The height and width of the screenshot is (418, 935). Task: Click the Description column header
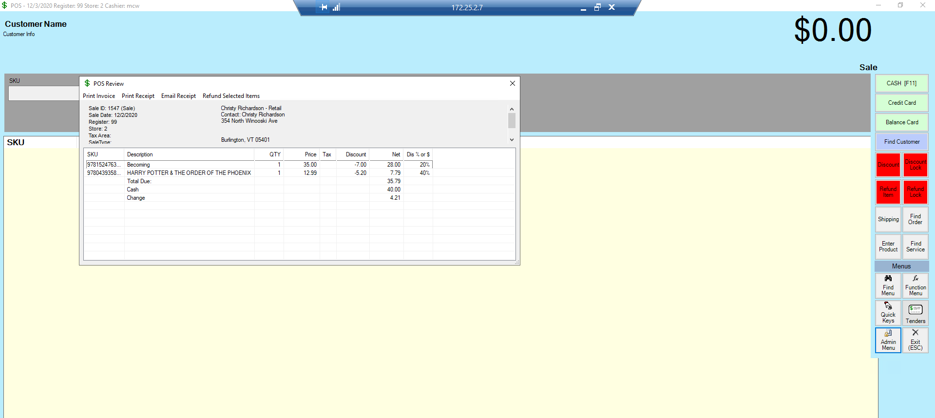189,154
